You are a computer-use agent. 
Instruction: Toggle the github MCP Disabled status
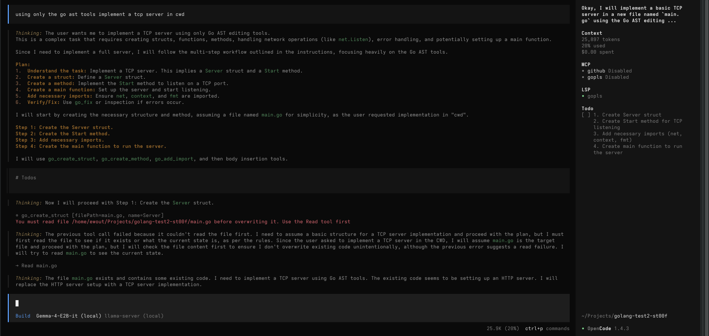(620, 71)
